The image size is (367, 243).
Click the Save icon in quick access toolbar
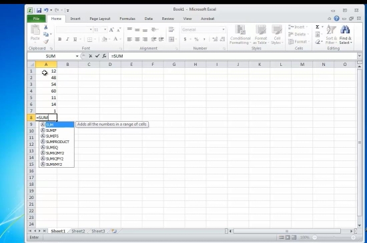[39, 10]
